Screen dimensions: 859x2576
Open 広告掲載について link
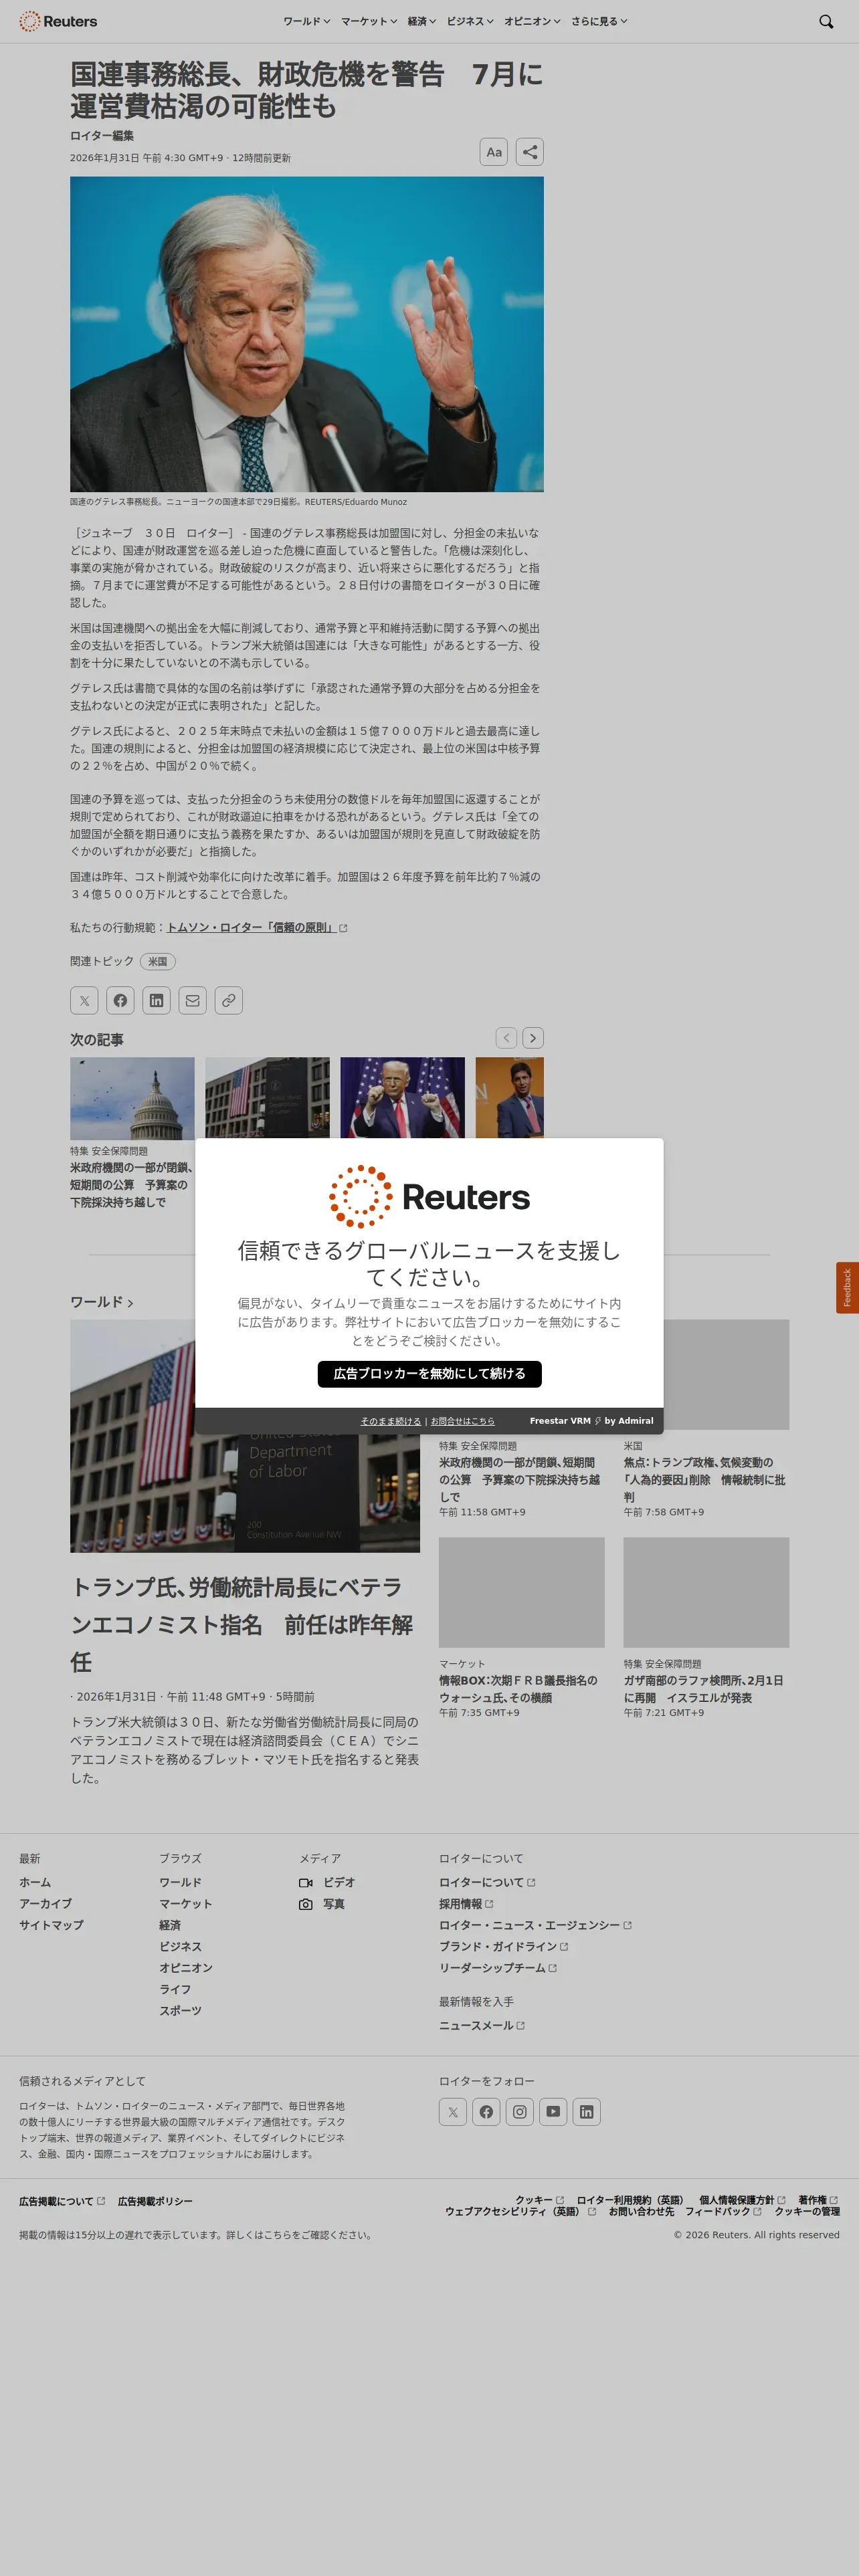62,2201
